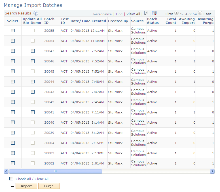Select batch 20042 checkbox
220x192 pixels.
click(13, 102)
